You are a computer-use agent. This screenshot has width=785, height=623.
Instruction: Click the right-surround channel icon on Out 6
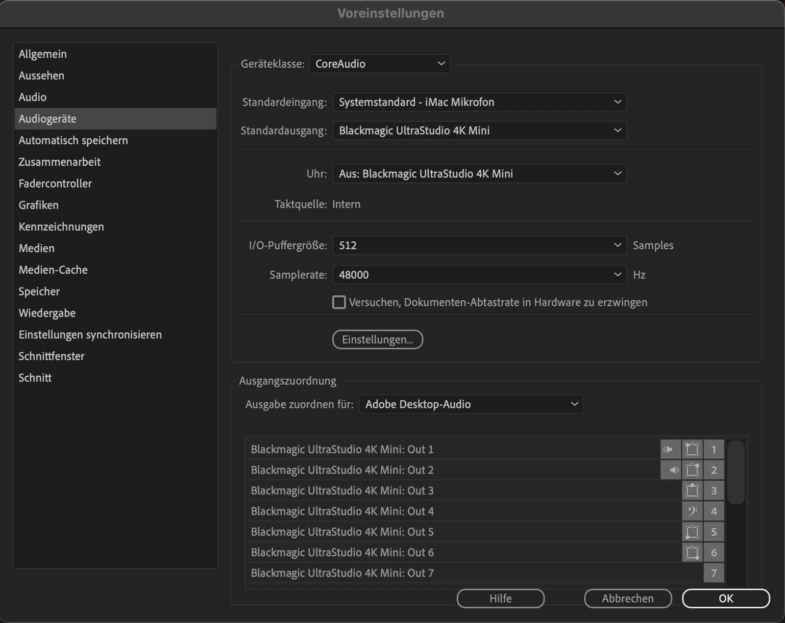coord(692,552)
